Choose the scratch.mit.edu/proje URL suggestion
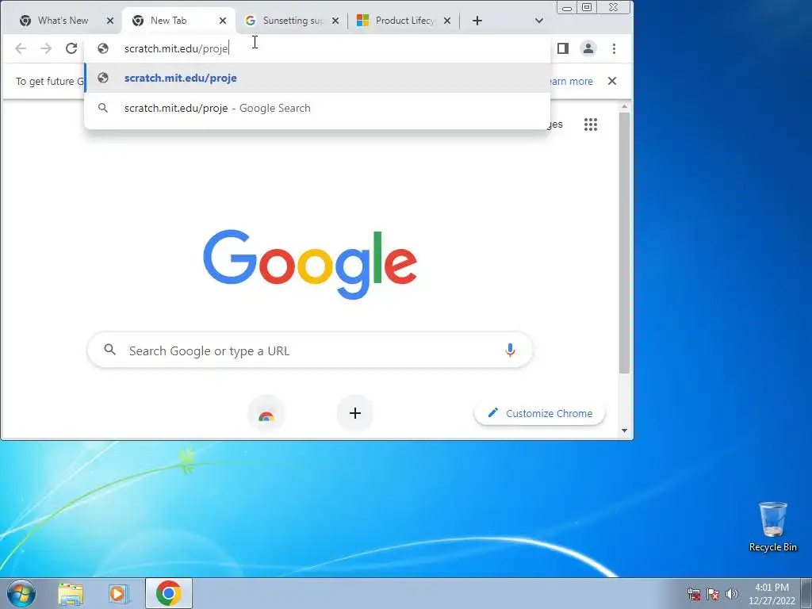Image resolution: width=812 pixels, height=609 pixels. [x=317, y=79]
